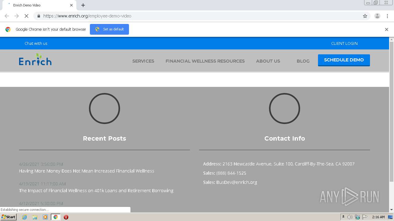The height and width of the screenshot is (221, 394).
Task: Click the 4/12/2021 5:30:00 PM date
Action: [41, 204]
